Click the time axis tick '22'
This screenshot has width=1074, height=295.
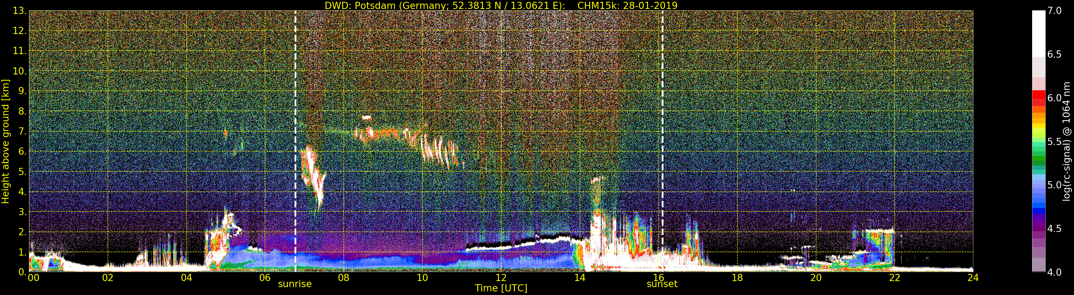click(894, 277)
